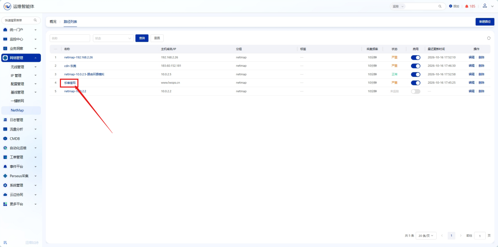Click the 前往 page number input box
Viewport: 498px width, 247px height.
pyautogui.click(x=480, y=236)
